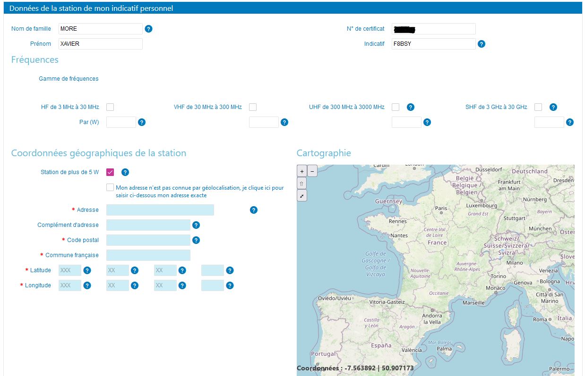Click Paris on the map
Screen dimensions: 585x376
441,208
